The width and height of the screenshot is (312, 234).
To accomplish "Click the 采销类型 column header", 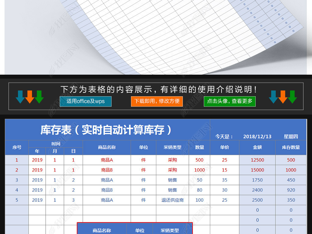I will click(x=172, y=147).
